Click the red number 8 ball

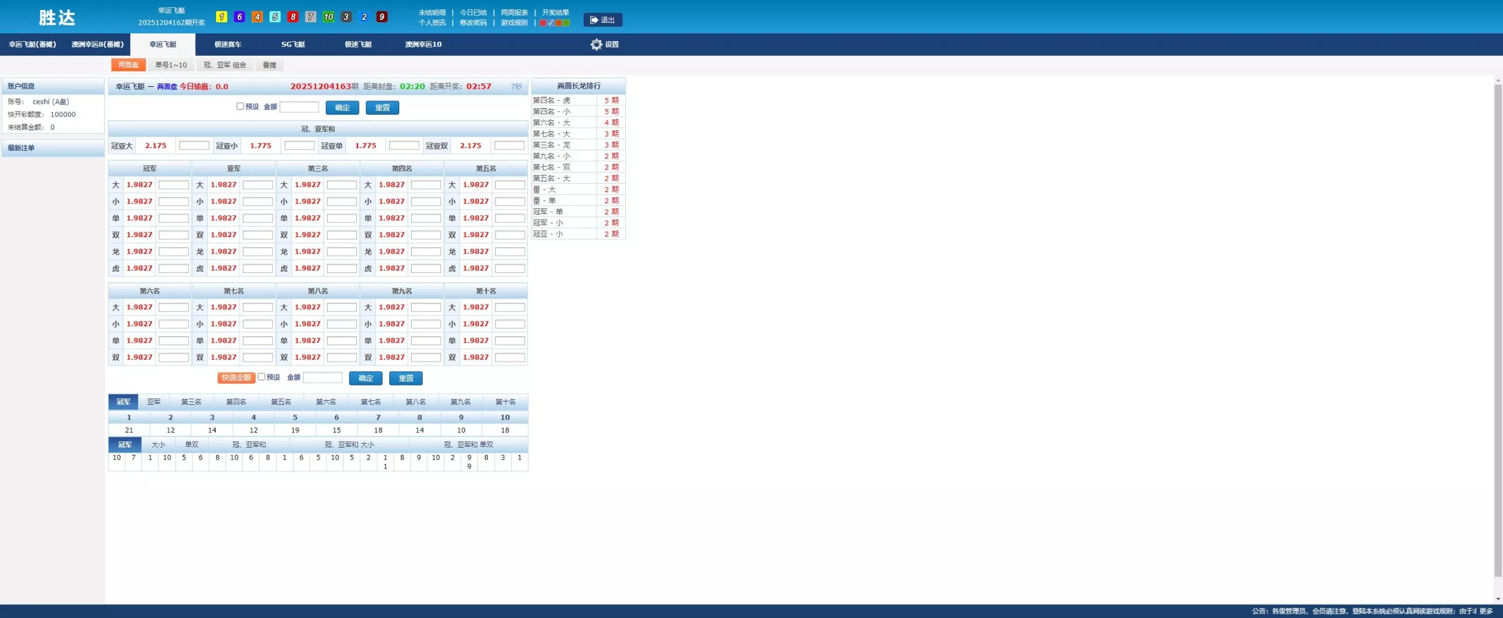[293, 17]
